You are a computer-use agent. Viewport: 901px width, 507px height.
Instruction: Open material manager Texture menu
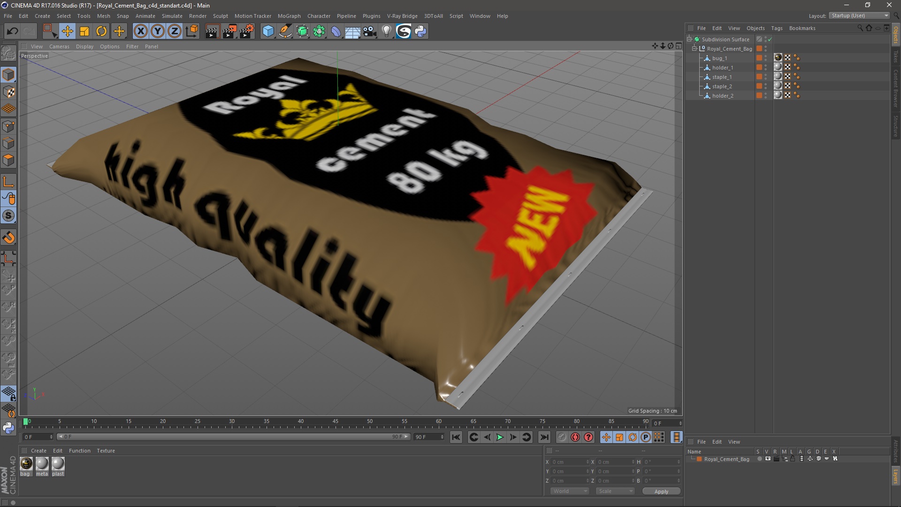(106, 451)
